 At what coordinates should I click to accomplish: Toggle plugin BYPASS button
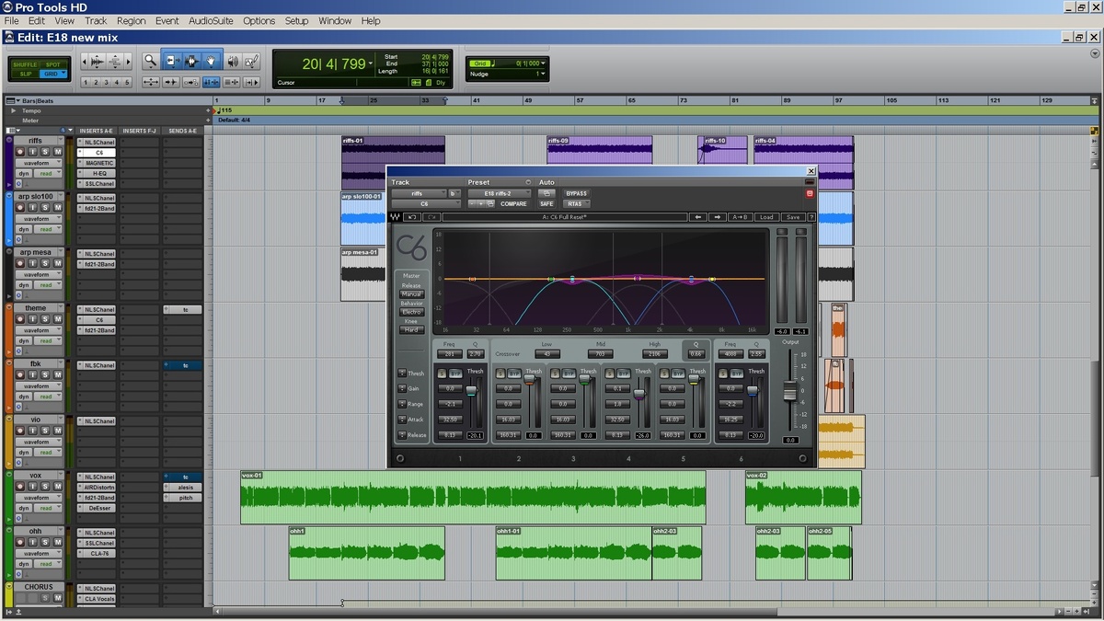(576, 193)
